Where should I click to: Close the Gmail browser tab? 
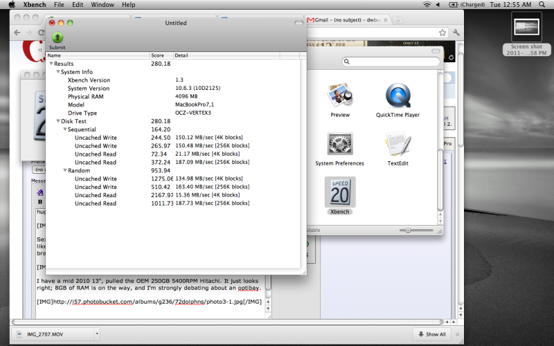[x=386, y=20]
